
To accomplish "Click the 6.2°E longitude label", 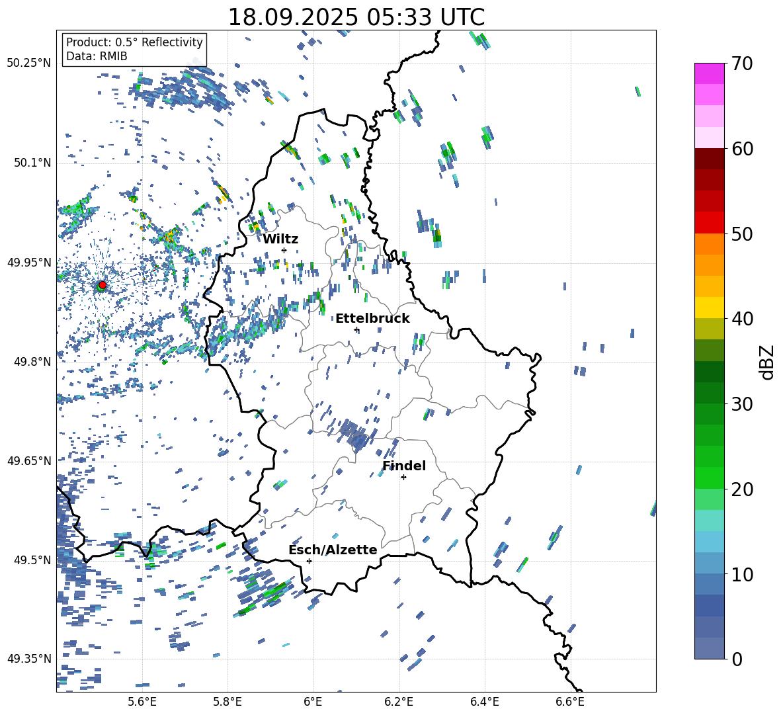I will pos(399,702).
